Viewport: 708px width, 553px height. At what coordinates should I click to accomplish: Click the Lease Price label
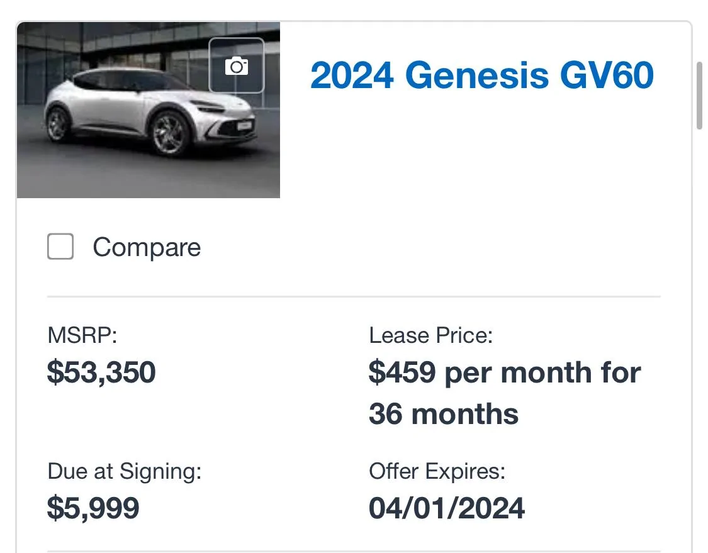tap(430, 335)
